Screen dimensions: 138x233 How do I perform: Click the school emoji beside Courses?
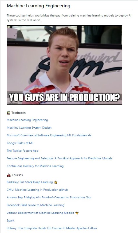click(9, 175)
